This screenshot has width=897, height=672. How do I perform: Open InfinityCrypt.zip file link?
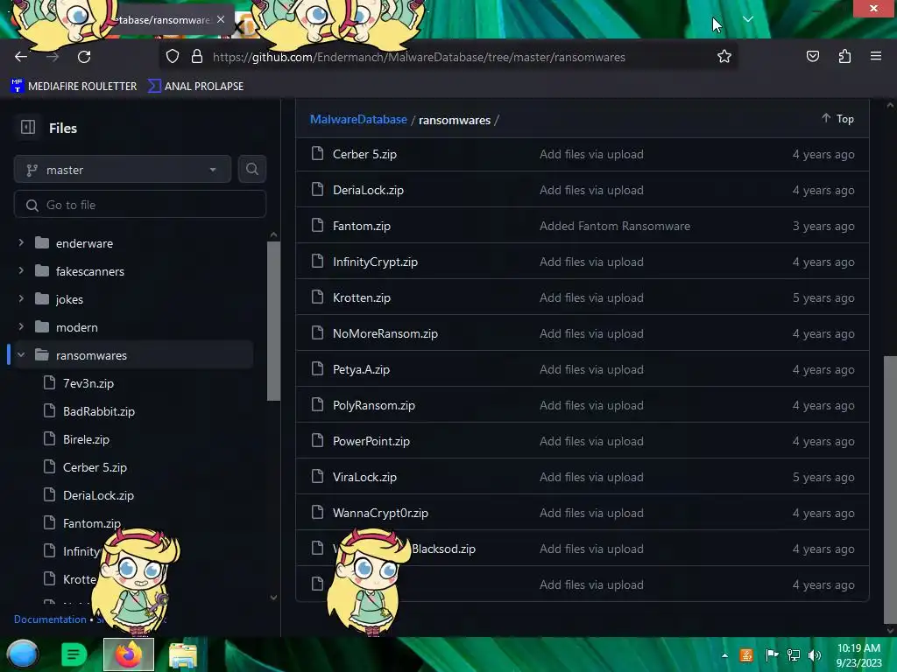coord(375,262)
